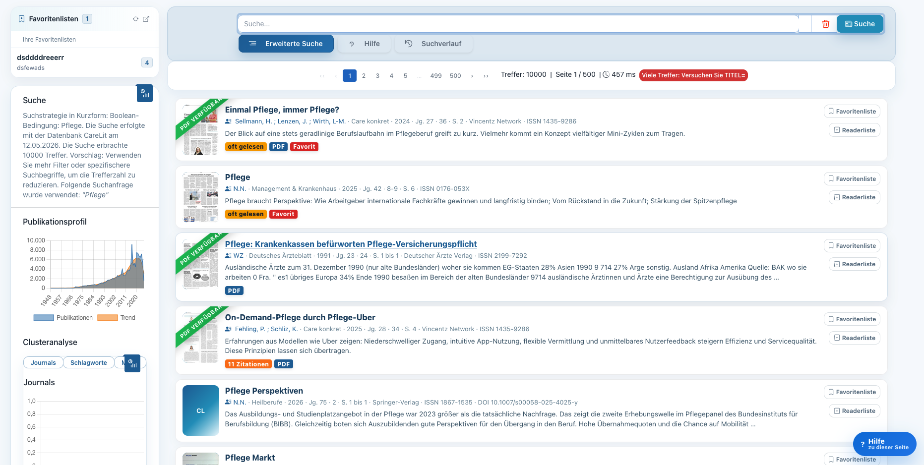Switch to the Schlagworte cluster tab
The width and height of the screenshot is (924, 465).
(89, 363)
